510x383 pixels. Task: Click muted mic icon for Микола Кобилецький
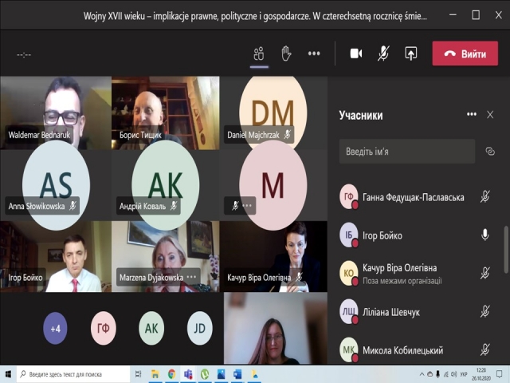tap(485, 349)
